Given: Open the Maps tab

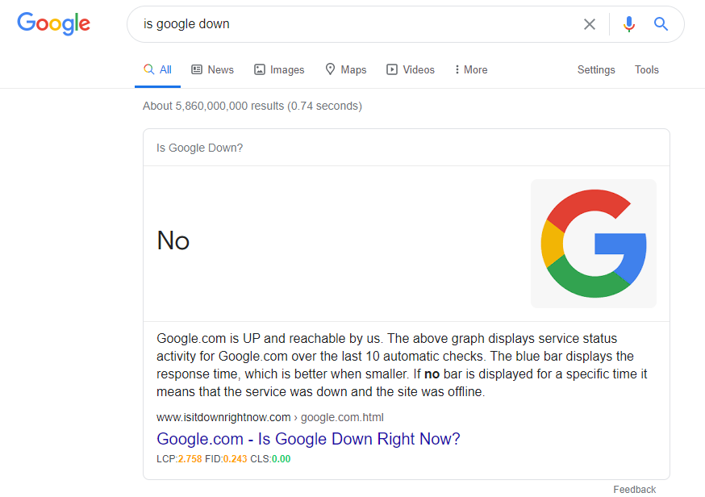Looking at the screenshot, I should 346,69.
